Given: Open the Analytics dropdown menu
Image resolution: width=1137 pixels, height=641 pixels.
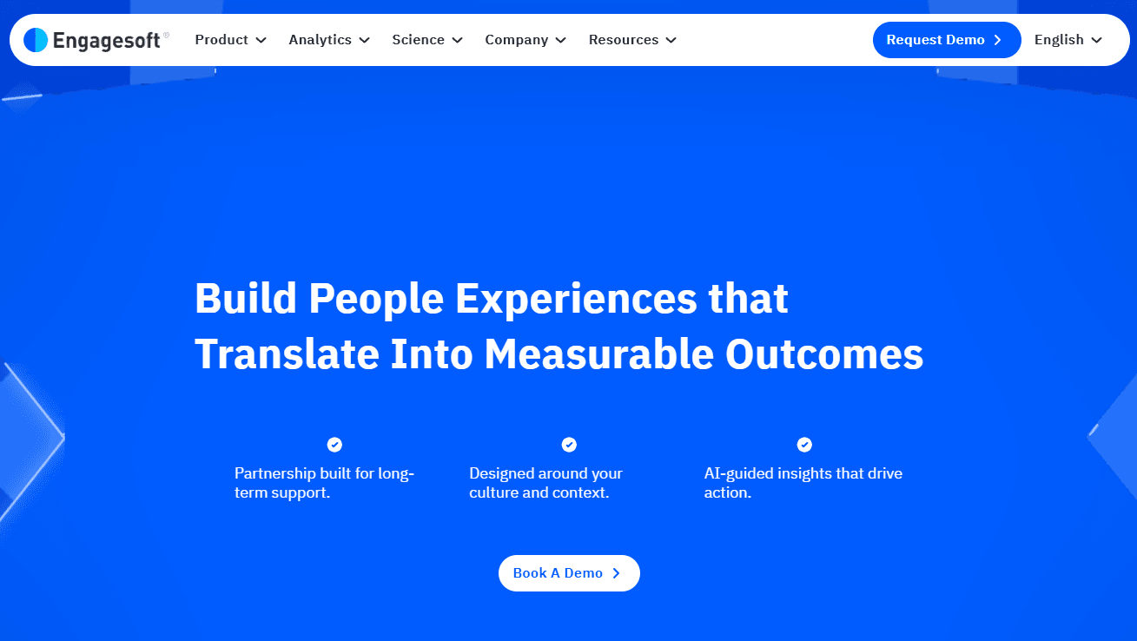Looking at the screenshot, I should click(x=329, y=40).
